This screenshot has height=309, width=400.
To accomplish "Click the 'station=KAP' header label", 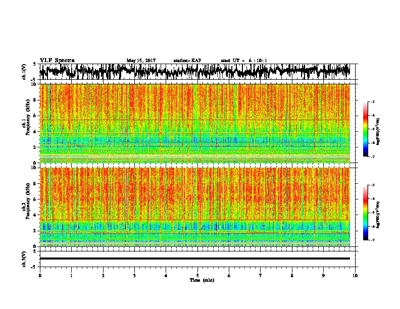I will coord(187,61).
